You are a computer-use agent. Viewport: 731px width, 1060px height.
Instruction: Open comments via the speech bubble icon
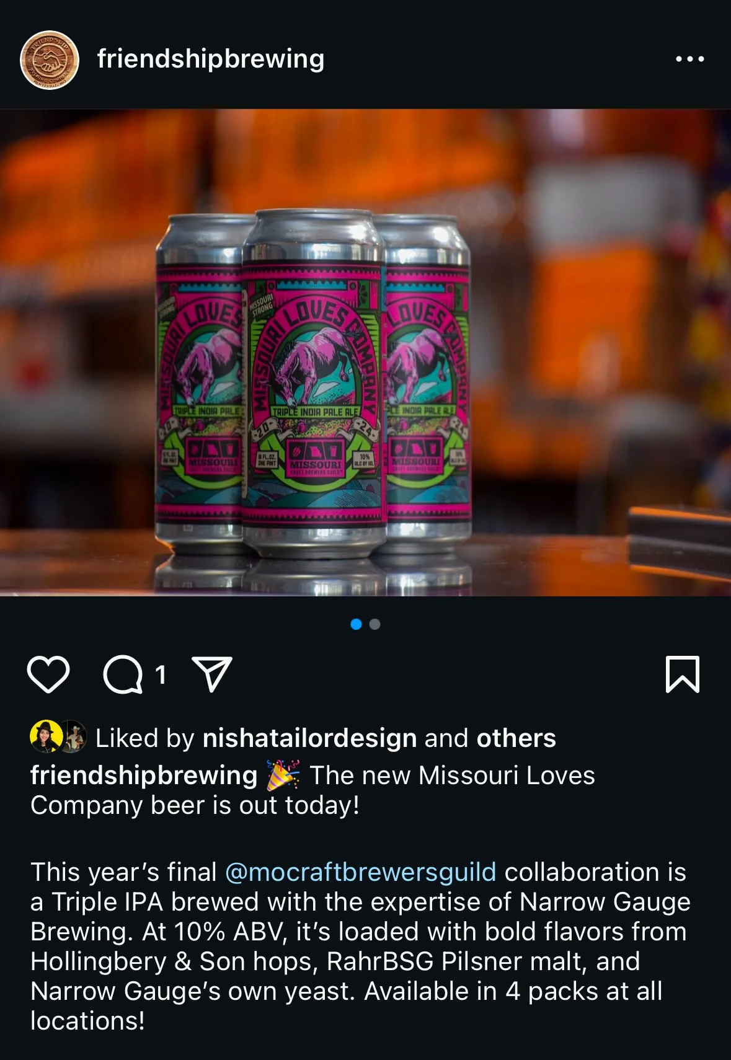pos(123,674)
